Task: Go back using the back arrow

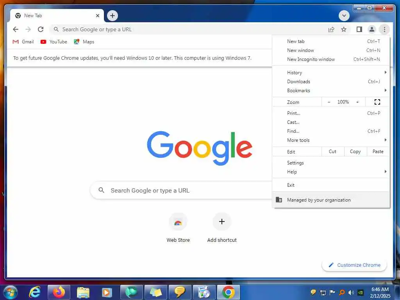Action: [16, 29]
